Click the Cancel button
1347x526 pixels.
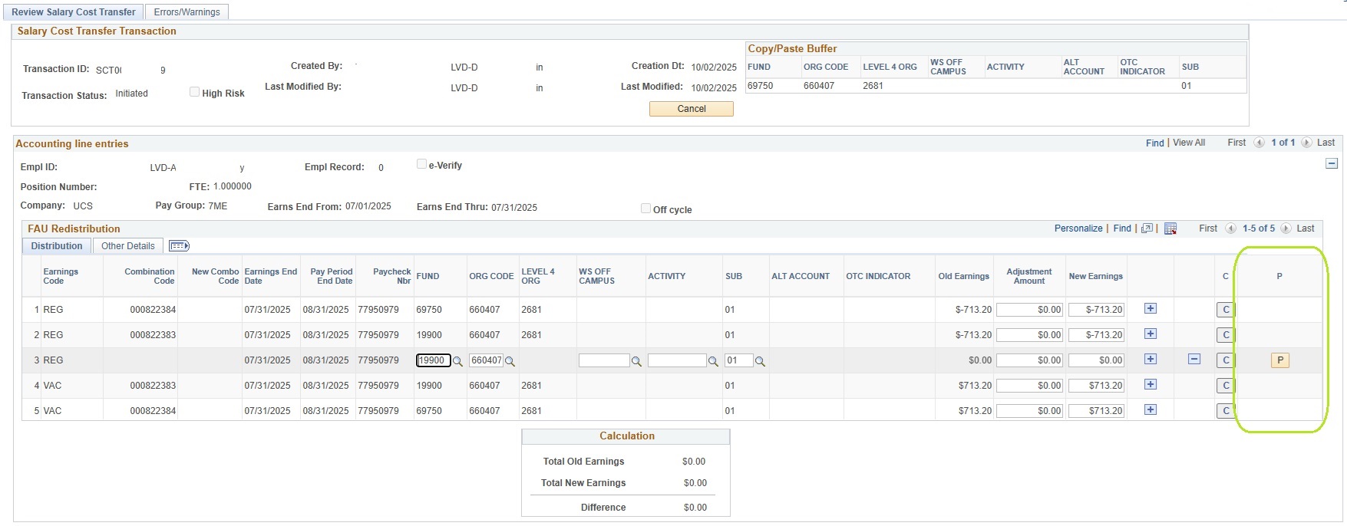click(691, 109)
